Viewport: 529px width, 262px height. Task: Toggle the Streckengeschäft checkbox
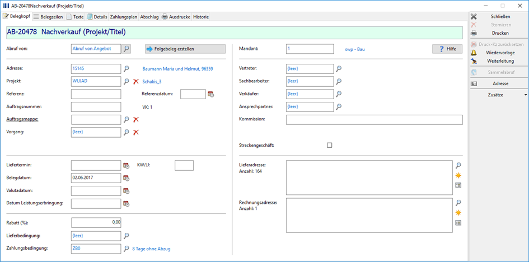pos(330,146)
